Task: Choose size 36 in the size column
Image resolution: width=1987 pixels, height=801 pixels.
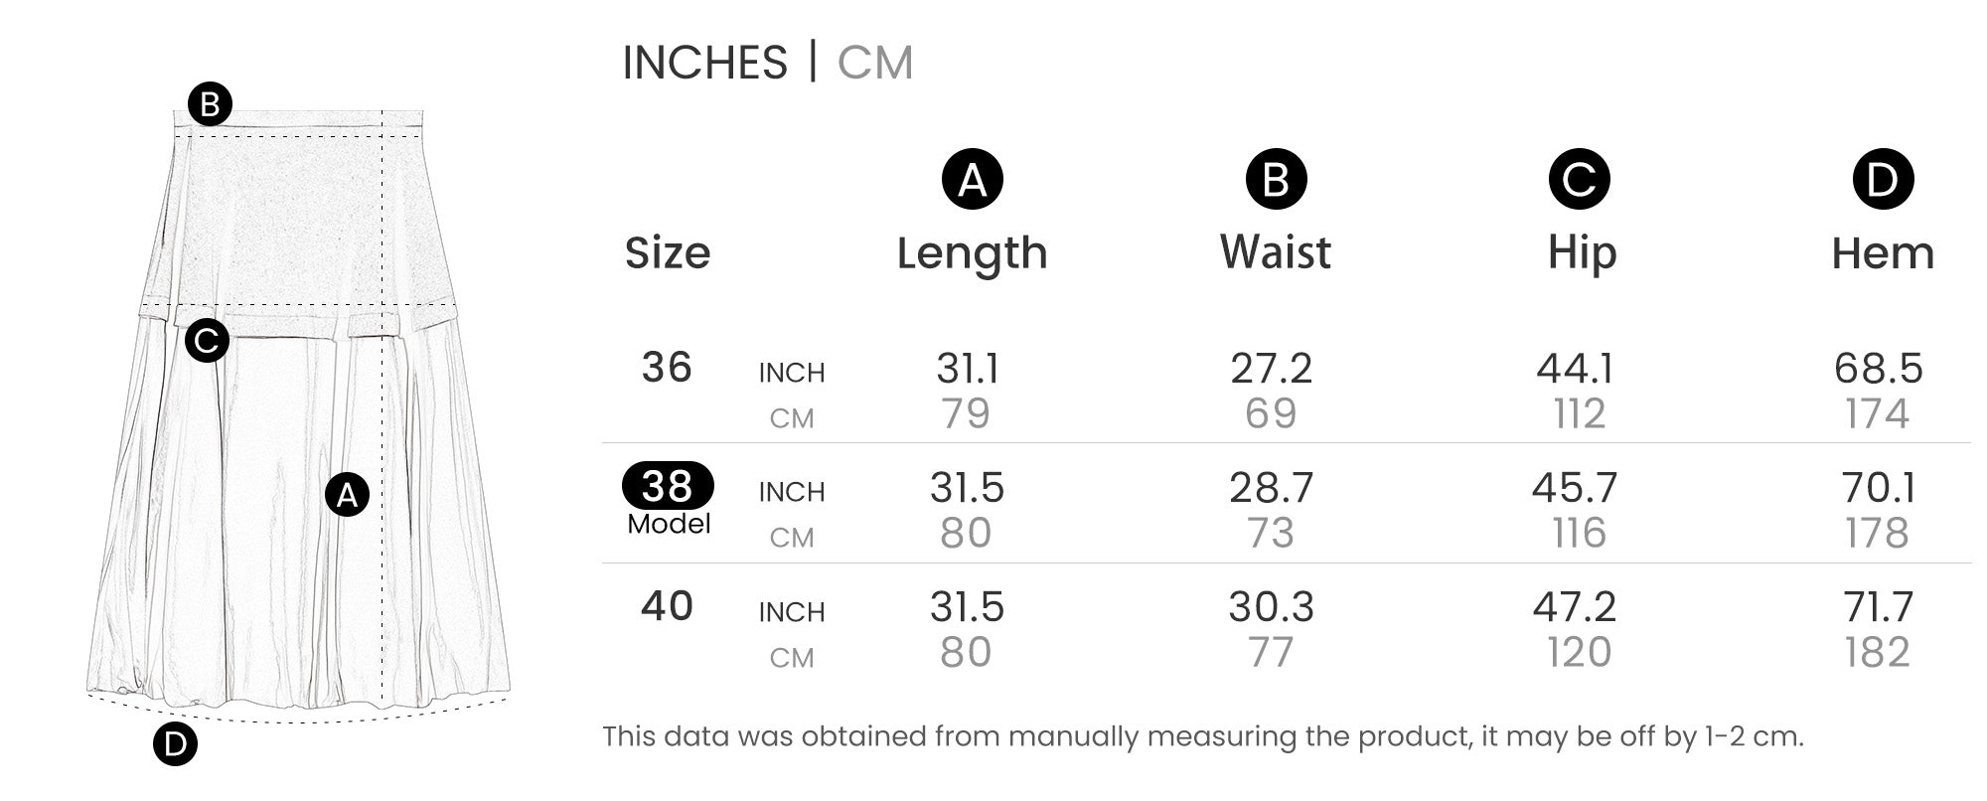Action: [667, 368]
